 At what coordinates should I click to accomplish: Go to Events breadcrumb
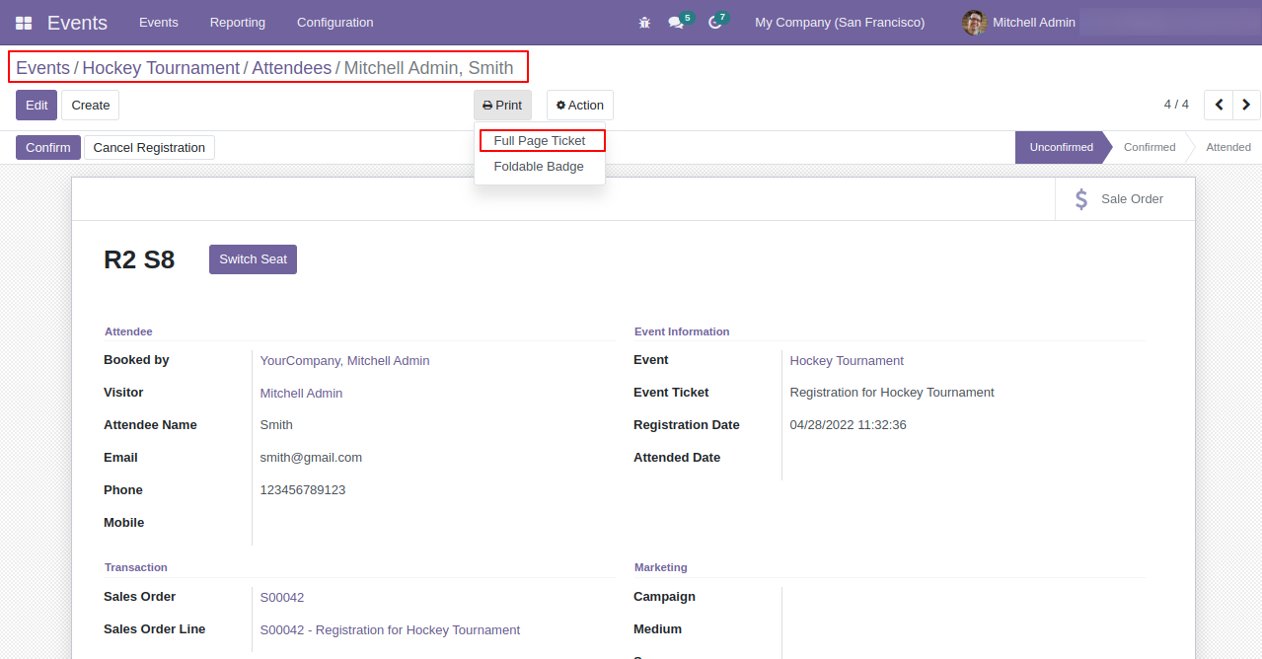[x=43, y=68]
